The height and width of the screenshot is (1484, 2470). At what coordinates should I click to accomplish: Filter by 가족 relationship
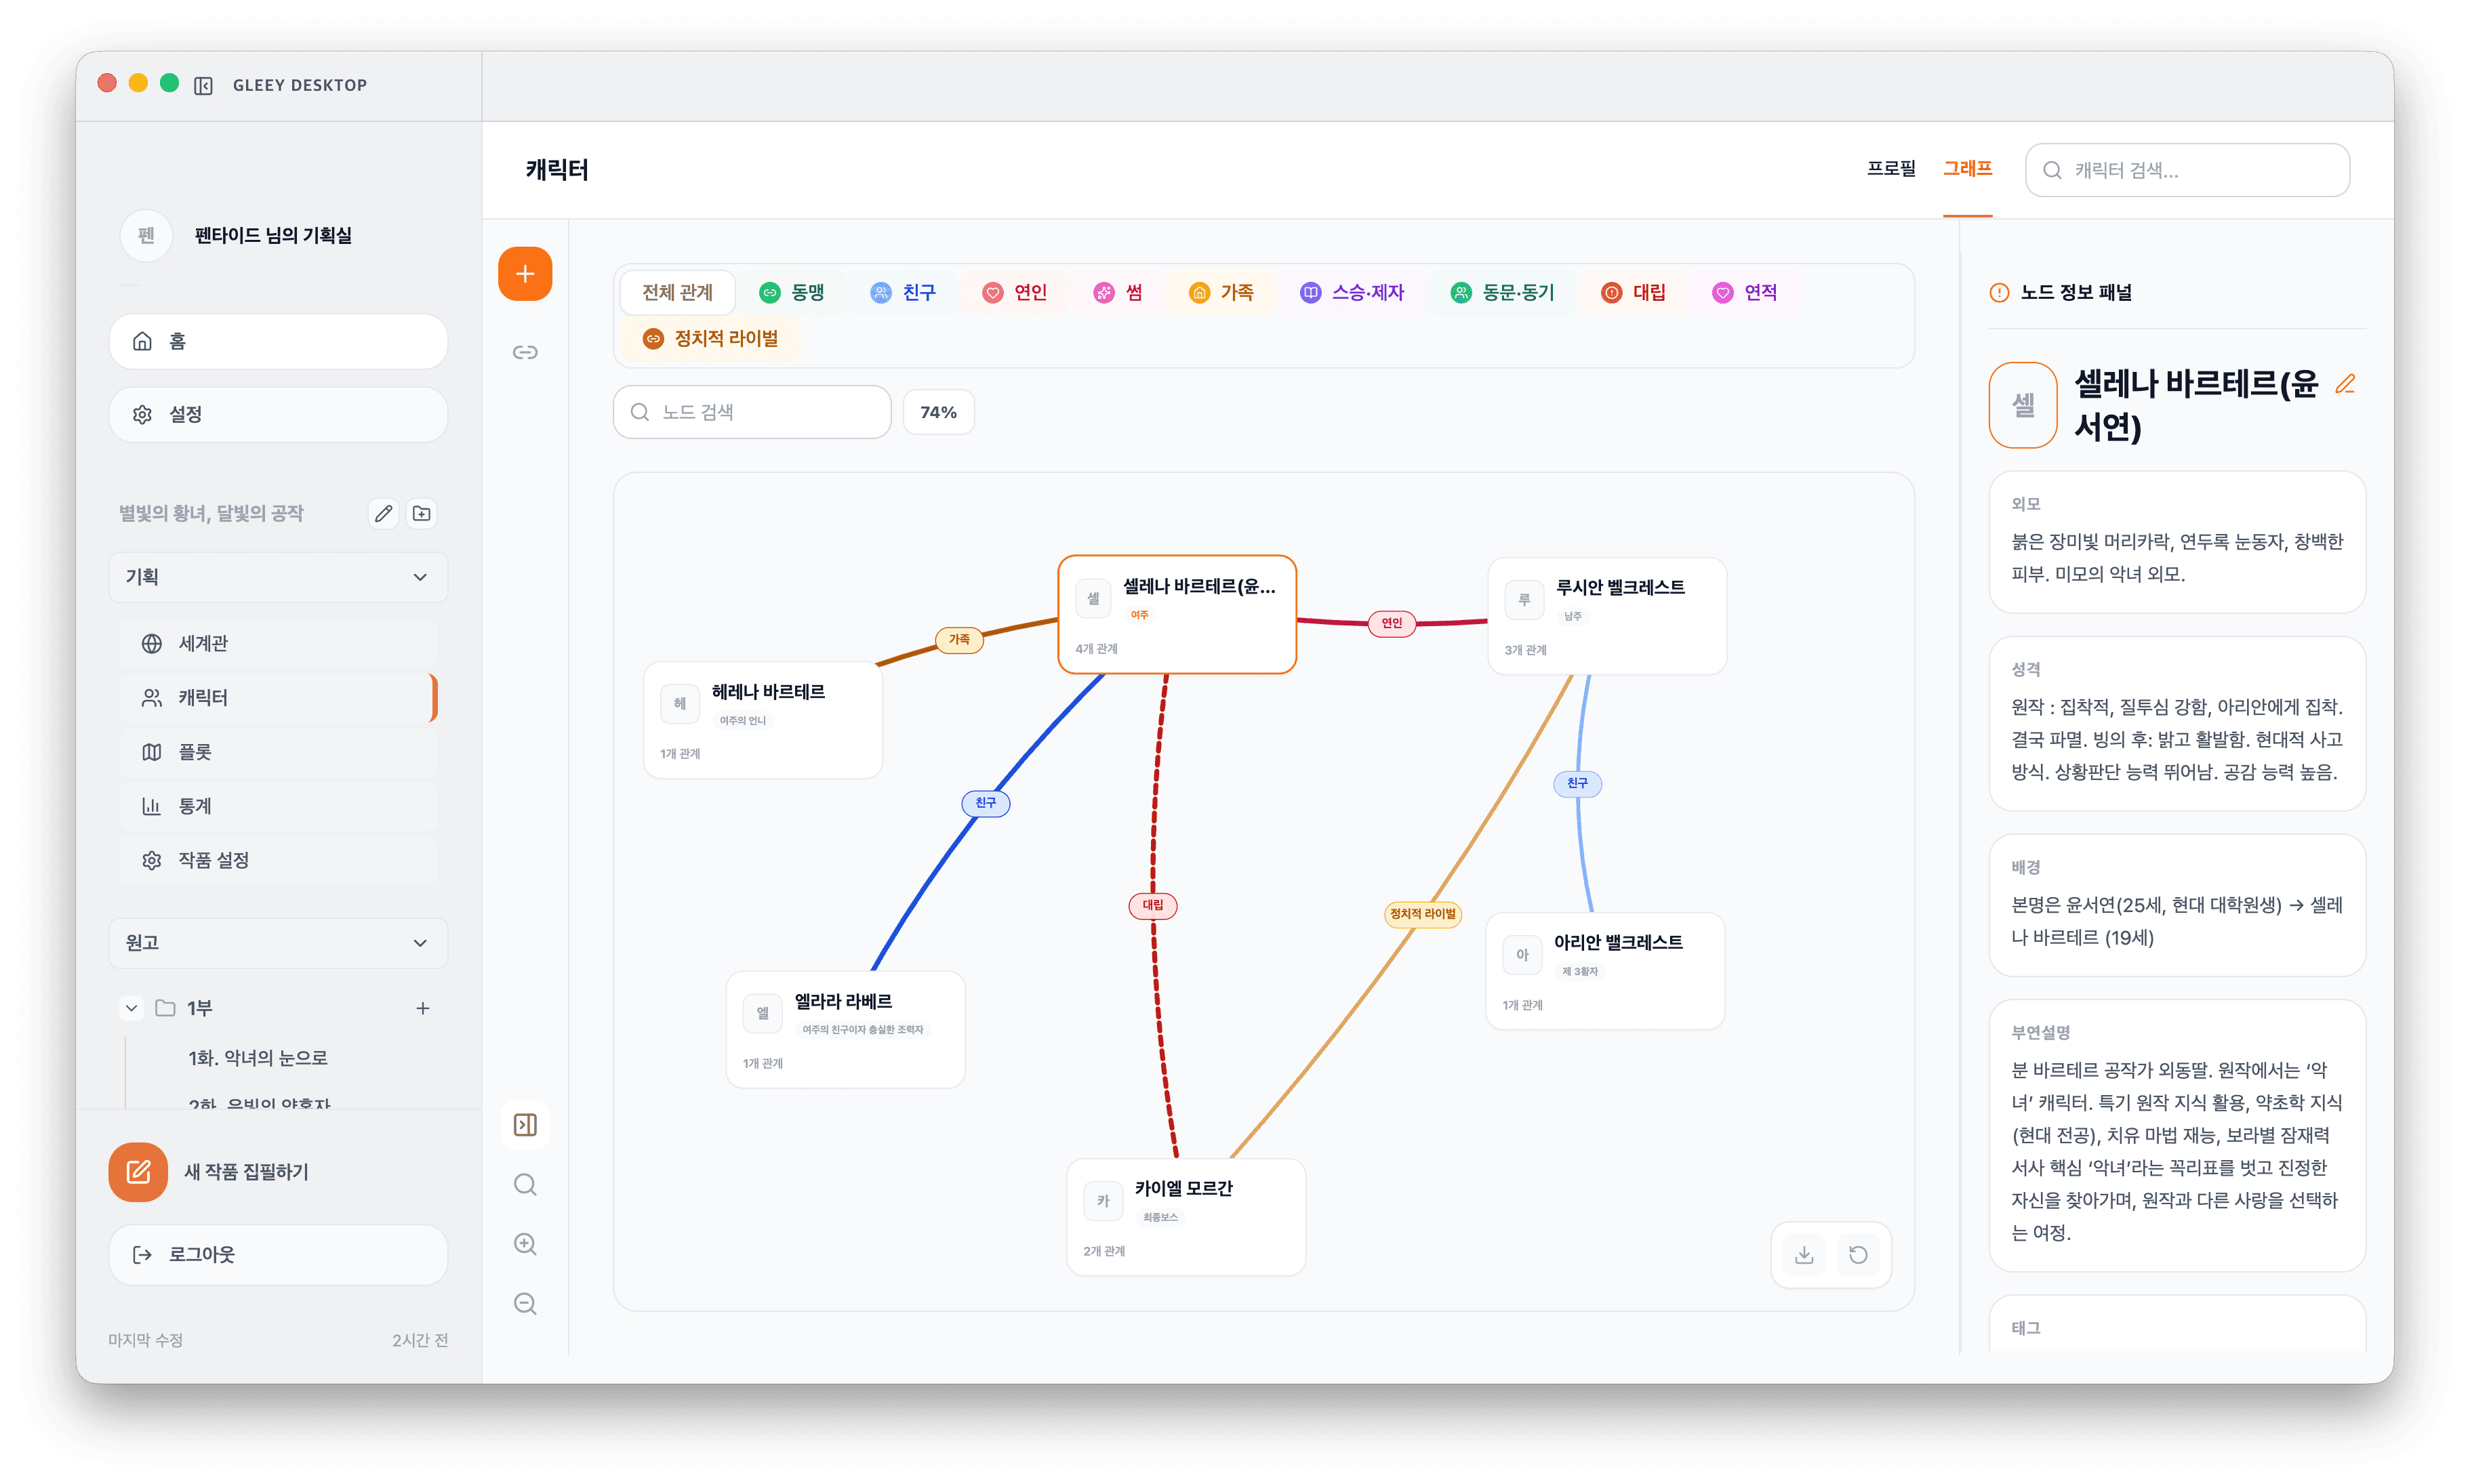pyautogui.click(x=1221, y=293)
